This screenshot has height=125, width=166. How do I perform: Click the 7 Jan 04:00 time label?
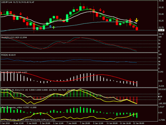pos(71,123)
